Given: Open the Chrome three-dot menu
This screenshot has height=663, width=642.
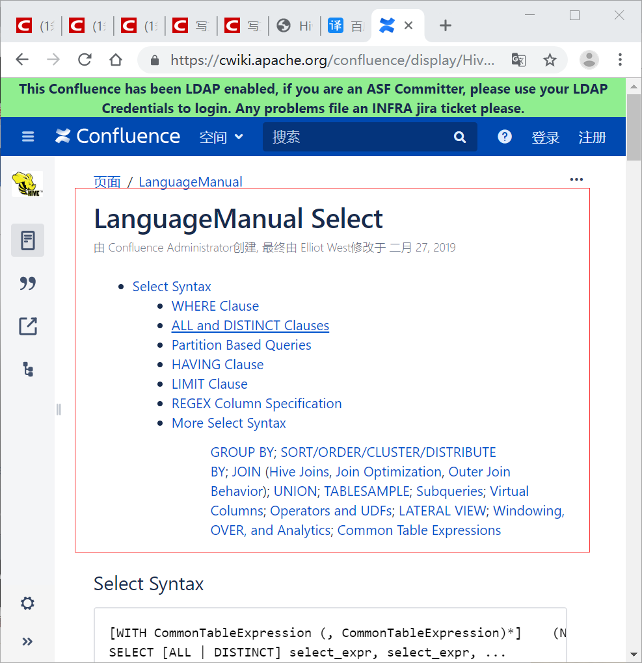Looking at the screenshot, I should pyautogui.click(x=620, y=60).
